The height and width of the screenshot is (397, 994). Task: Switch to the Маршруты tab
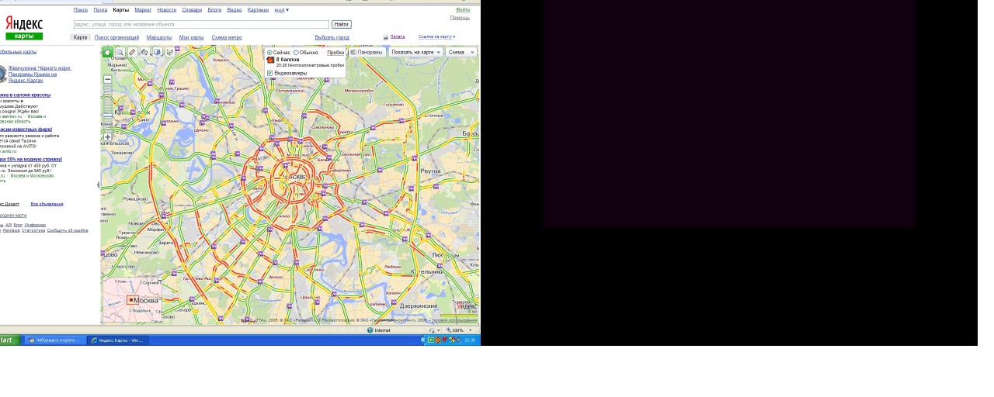pyautogui.click(x=159, y=37)
